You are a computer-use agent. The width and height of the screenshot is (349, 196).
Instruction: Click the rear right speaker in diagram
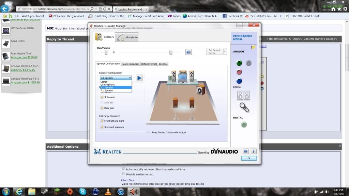click(192, 103)
